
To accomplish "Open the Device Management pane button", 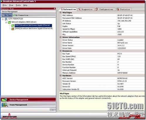I will [x=28, y=100].
